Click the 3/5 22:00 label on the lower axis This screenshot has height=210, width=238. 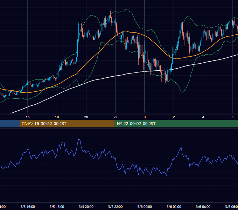(115, 206)
